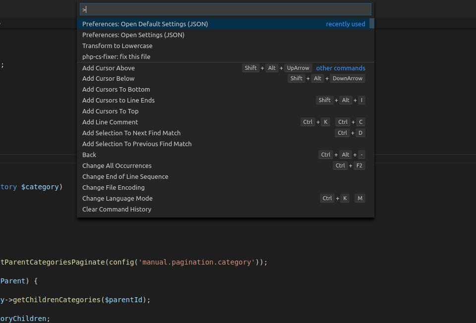Run Add Line Comment command

(x=110, y=122)
